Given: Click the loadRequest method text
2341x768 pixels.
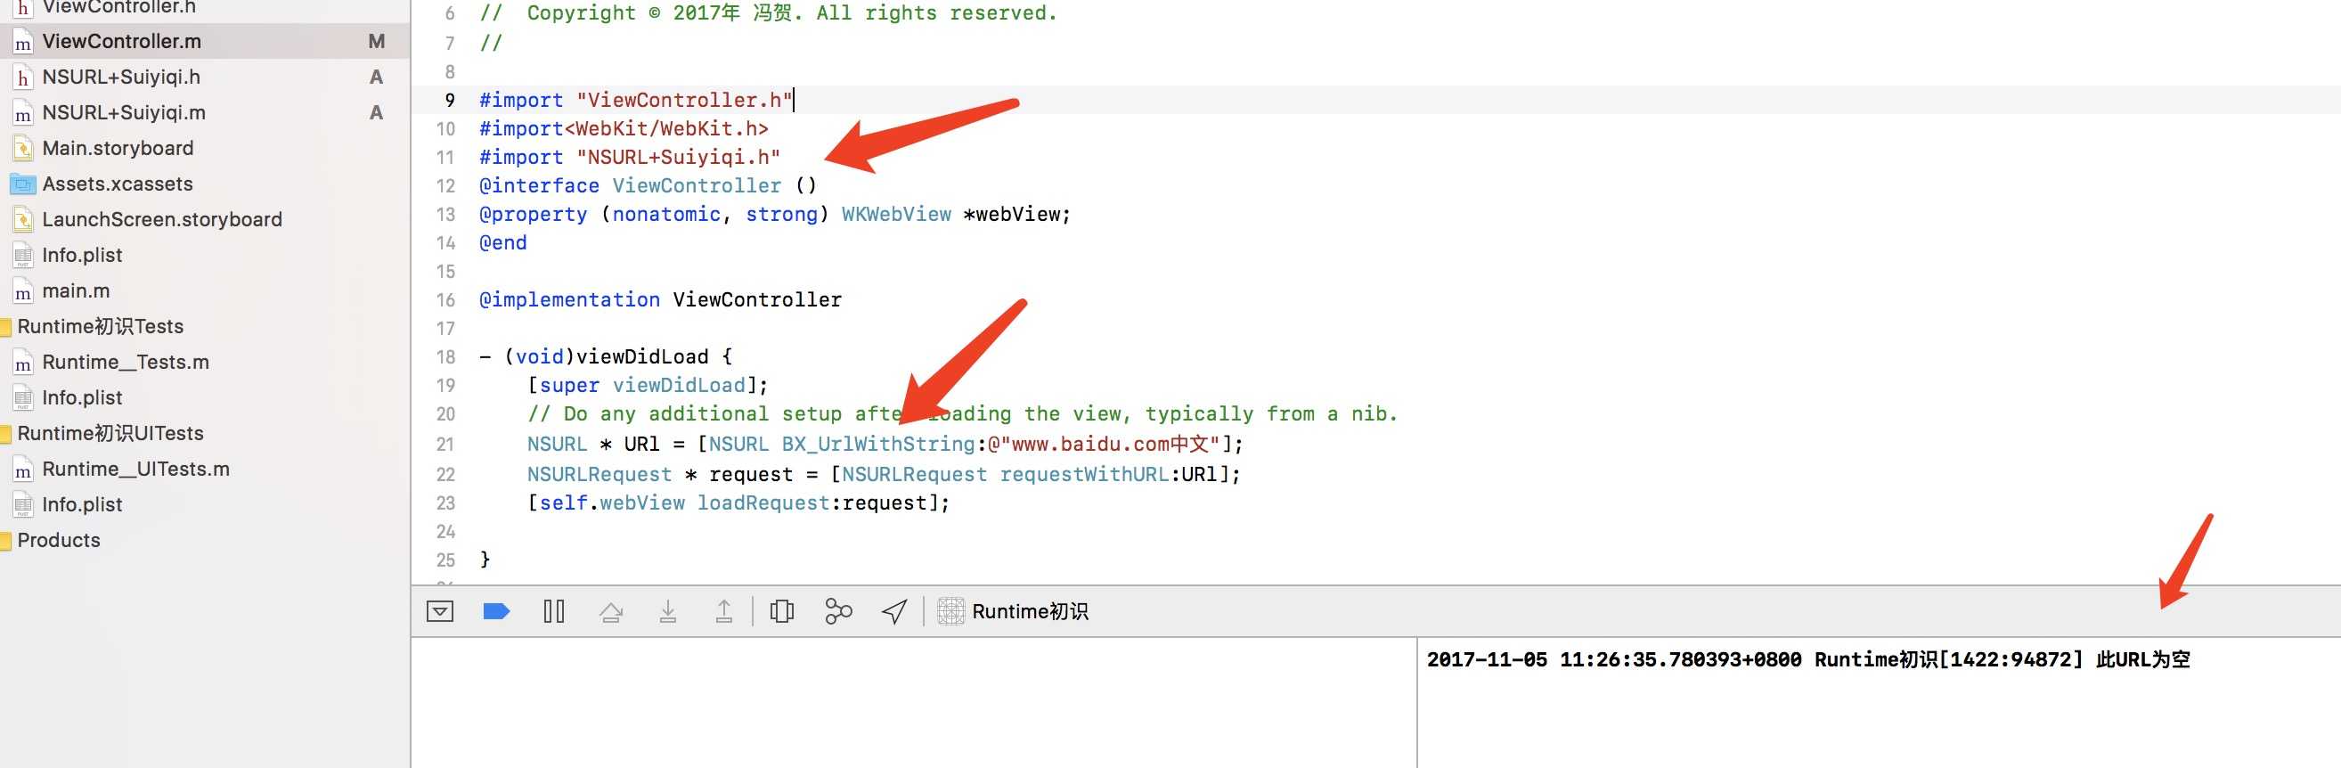Looking at the screenshot, I should tap(763, 503).
